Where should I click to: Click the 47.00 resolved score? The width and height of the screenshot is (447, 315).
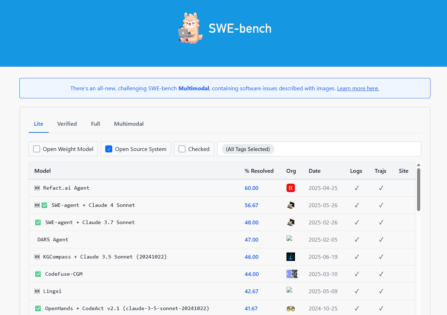[x=252, y=239]
